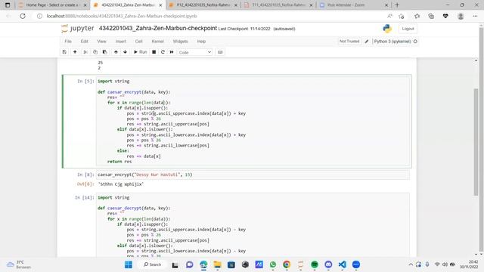Viewport: 484px width, 272px height.
Task: Open browser settings three-dots menu
Action: 475,16
